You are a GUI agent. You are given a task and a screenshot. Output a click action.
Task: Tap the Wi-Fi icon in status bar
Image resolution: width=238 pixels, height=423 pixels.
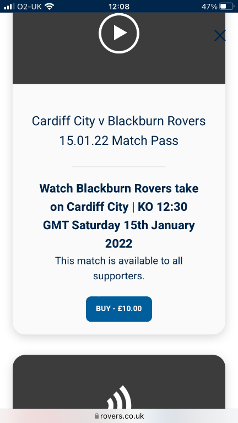[x=49, y=6]
